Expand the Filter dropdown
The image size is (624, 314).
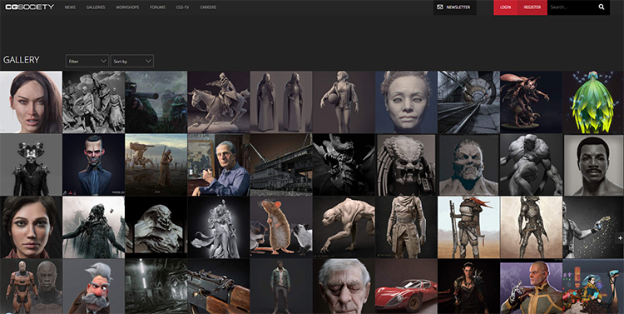click(87, 61)
